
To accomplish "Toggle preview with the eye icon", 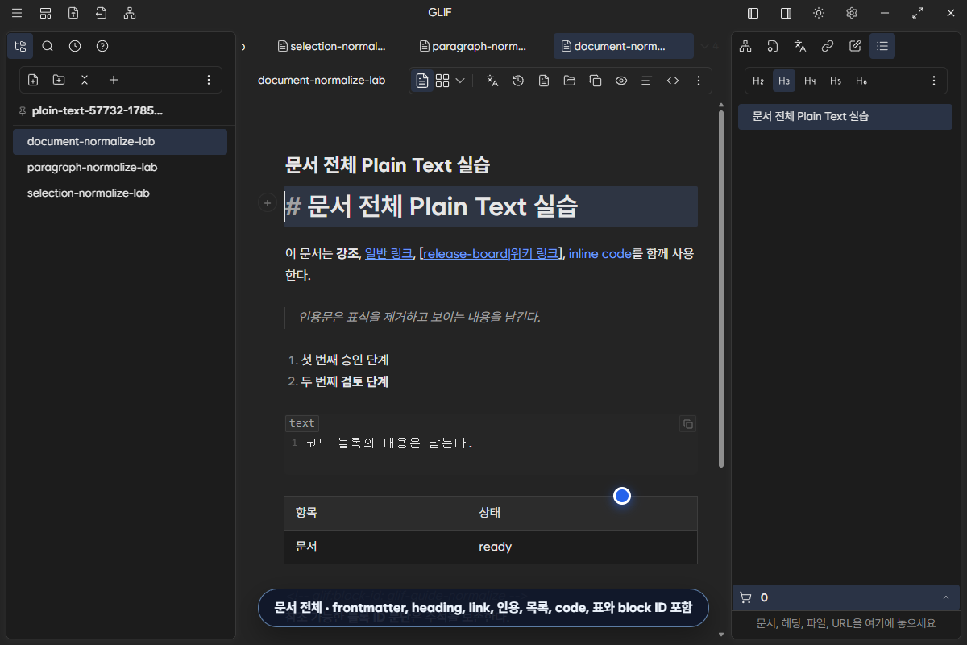I will pos(621,81).
